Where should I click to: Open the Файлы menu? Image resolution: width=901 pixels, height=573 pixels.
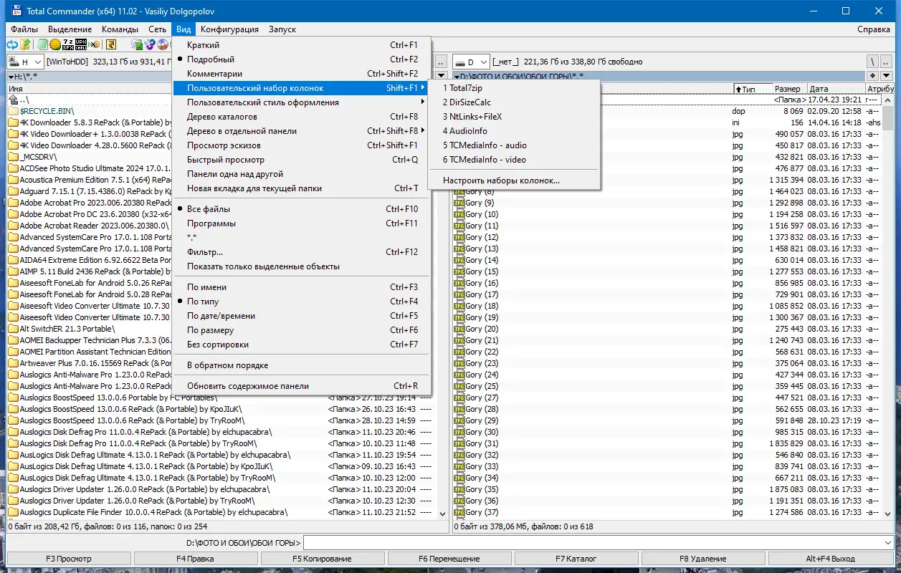[x=24, y=29]
